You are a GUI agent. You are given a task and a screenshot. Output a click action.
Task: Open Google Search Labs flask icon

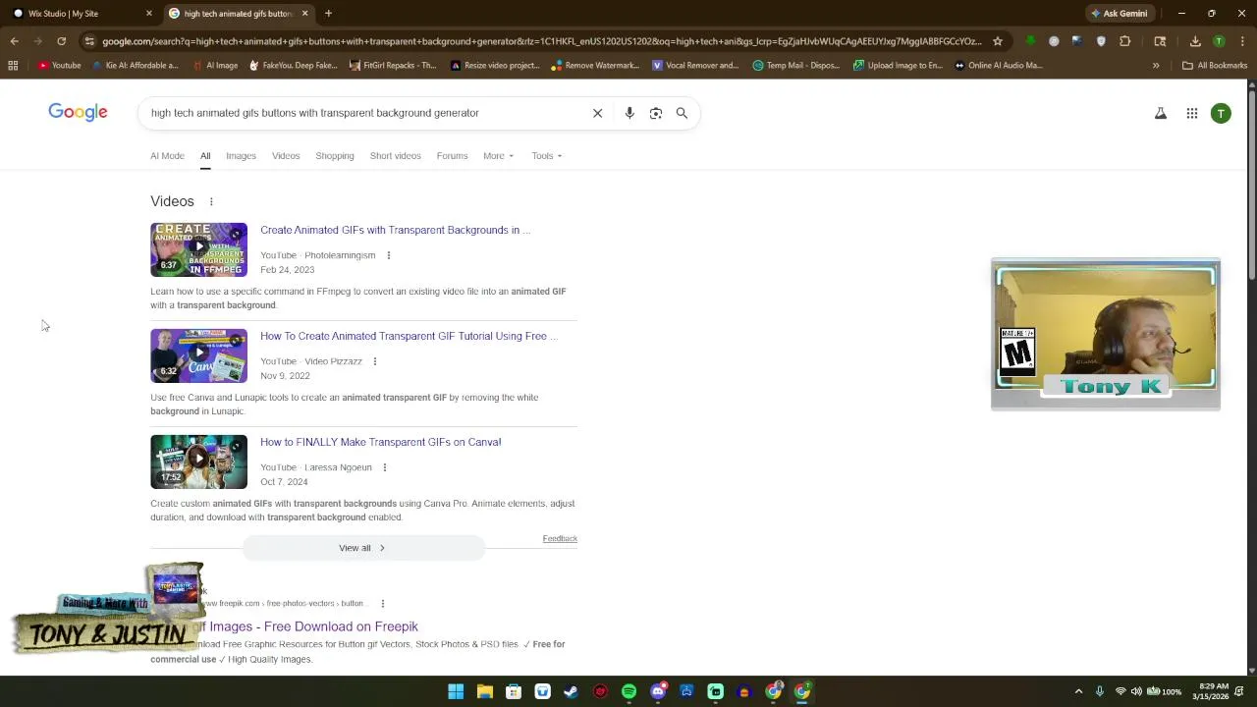tap(1161, 113)
